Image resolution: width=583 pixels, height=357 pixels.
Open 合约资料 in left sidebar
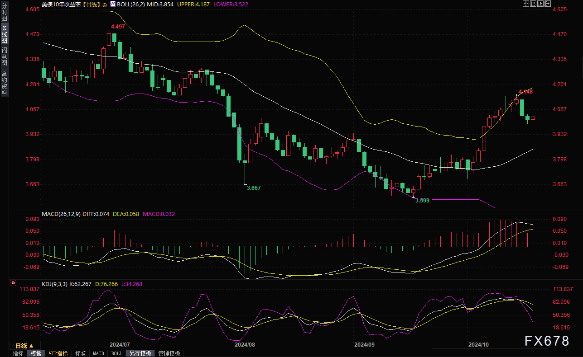4,83
